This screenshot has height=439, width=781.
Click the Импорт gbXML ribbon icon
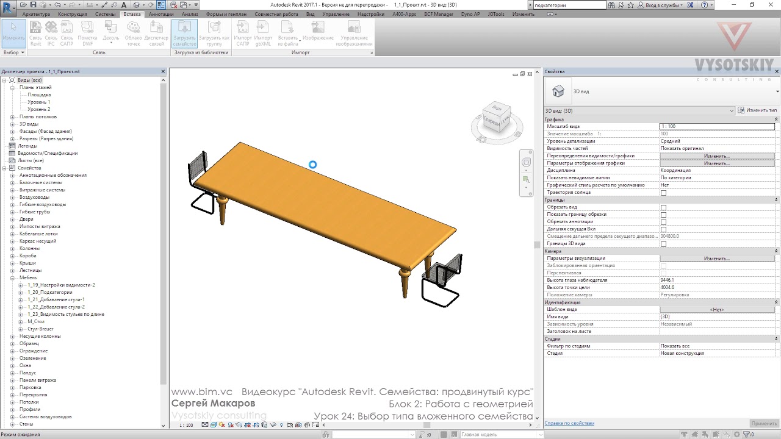pos(263,34)
